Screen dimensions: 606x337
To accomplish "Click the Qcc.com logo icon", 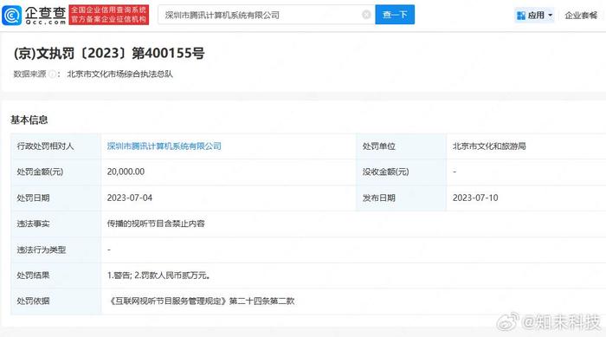I will (11, 16).
